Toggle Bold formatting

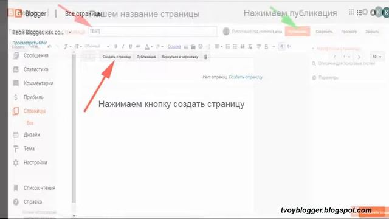115,46
